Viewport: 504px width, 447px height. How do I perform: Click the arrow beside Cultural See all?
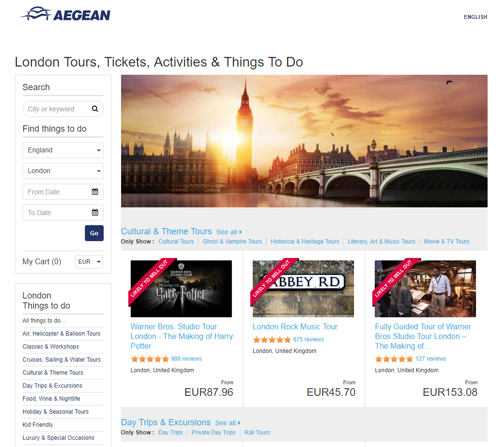point(241,232)
